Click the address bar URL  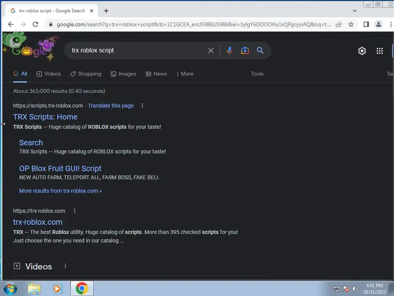194,24
